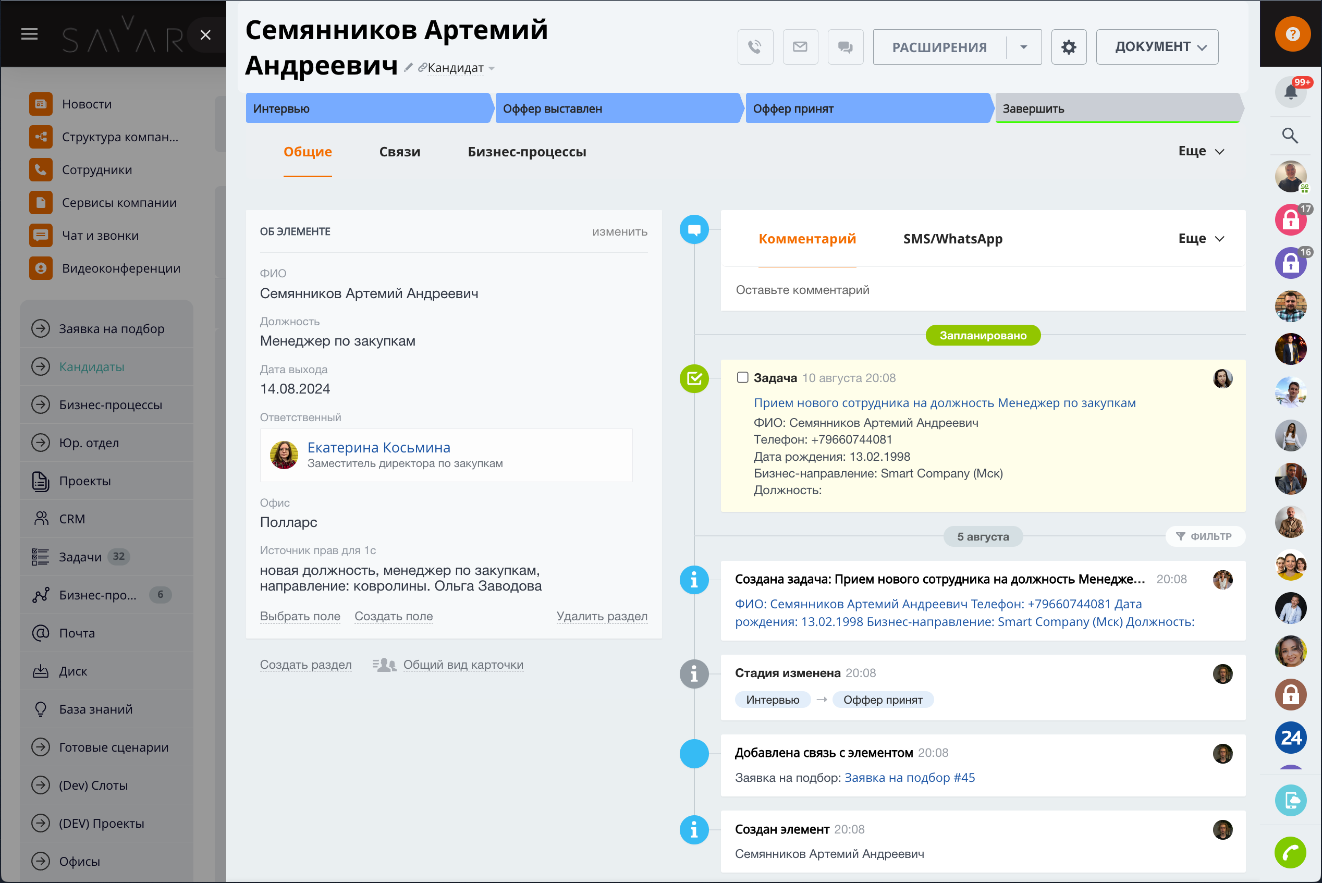
Task: Click the green phone call button
Action: (1290, 852)
